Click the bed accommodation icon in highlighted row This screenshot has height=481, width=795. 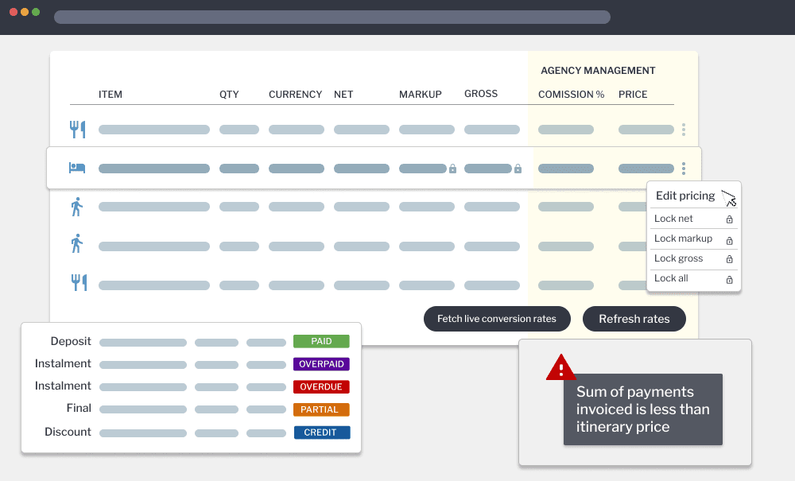[x=77, y=168]
